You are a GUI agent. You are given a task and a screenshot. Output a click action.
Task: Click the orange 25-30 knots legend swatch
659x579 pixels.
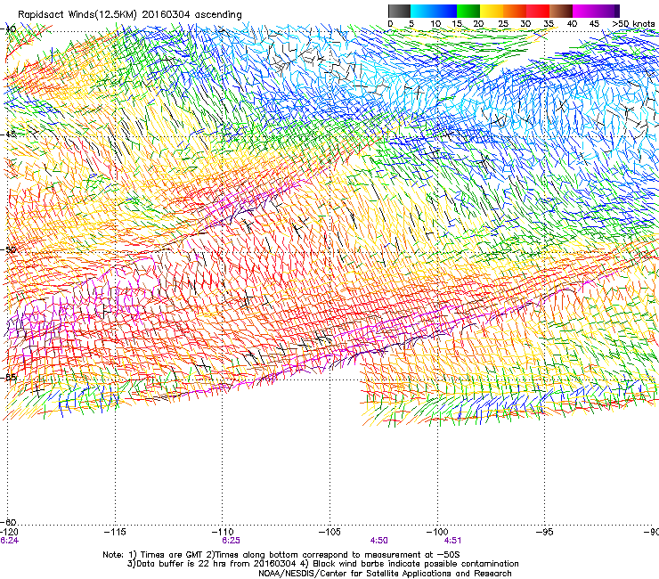(515, 11)
